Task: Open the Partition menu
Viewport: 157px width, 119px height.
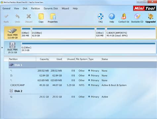Action: [35, 9]
